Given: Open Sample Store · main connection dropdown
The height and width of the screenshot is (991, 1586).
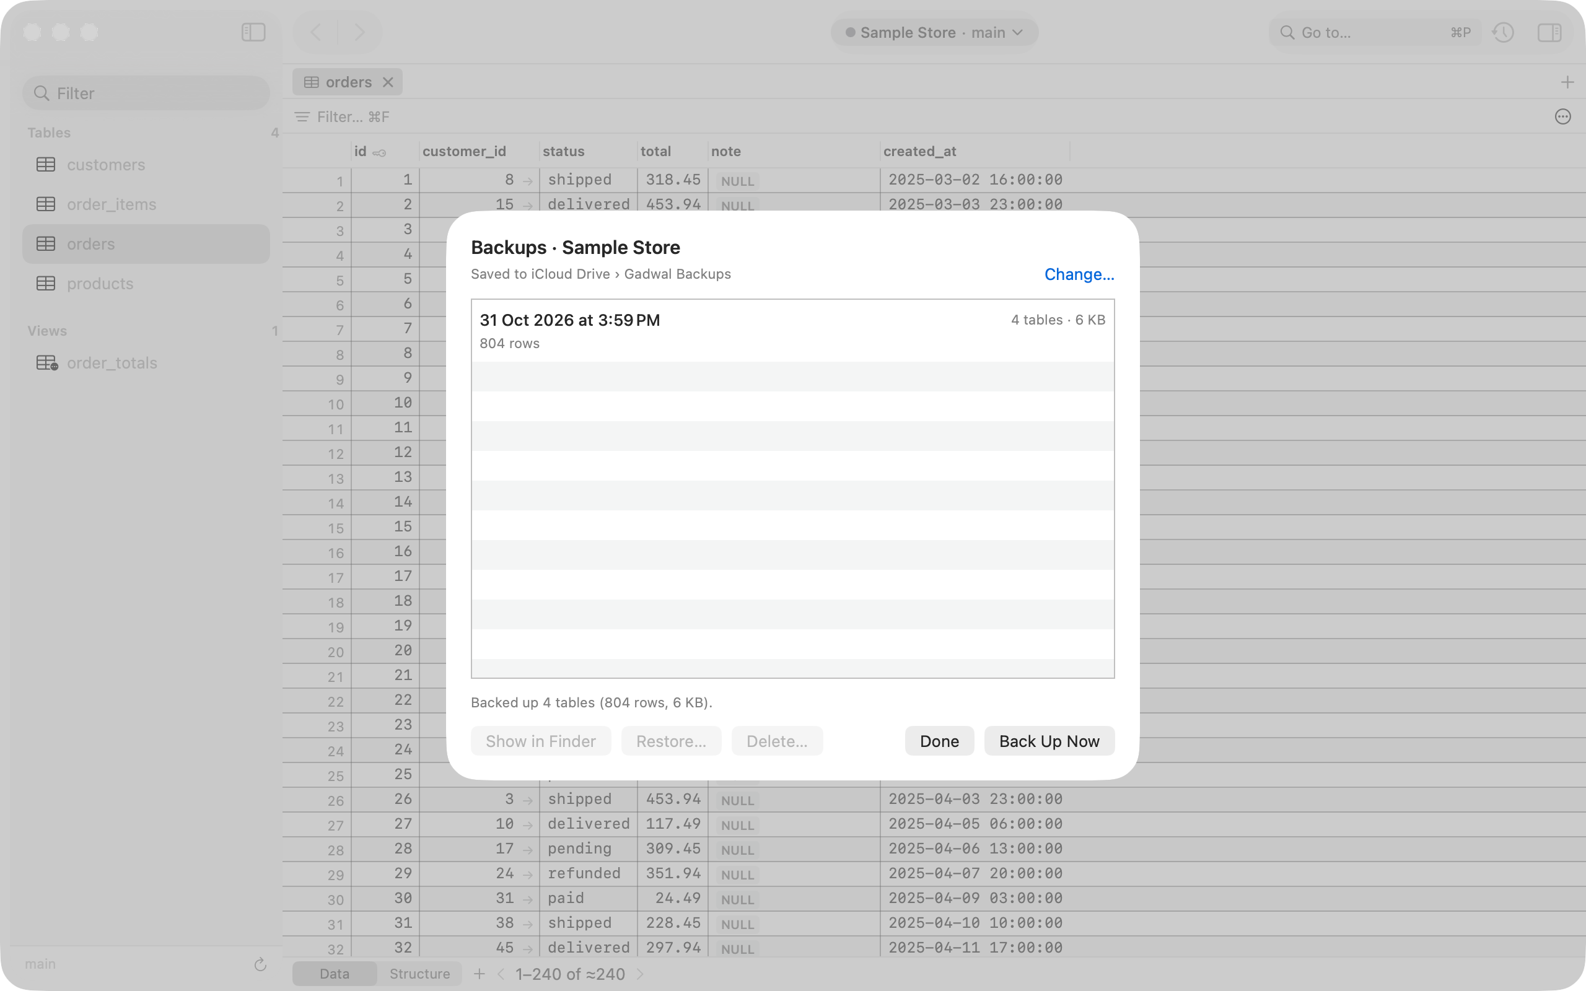Looking at the screenshot, I should click(x=934, y=32).
